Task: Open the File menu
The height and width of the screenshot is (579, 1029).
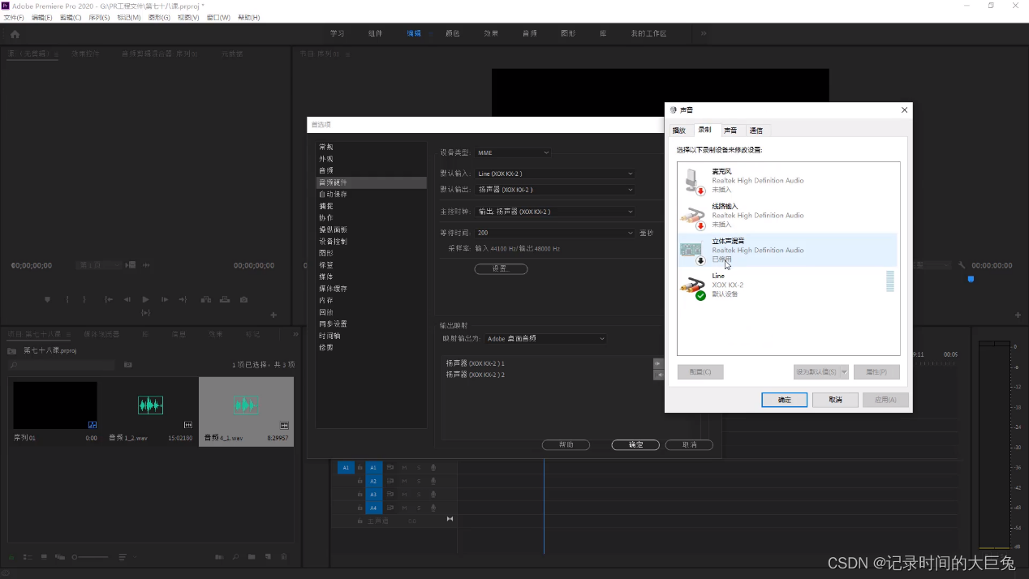Action: click(13, 17)
